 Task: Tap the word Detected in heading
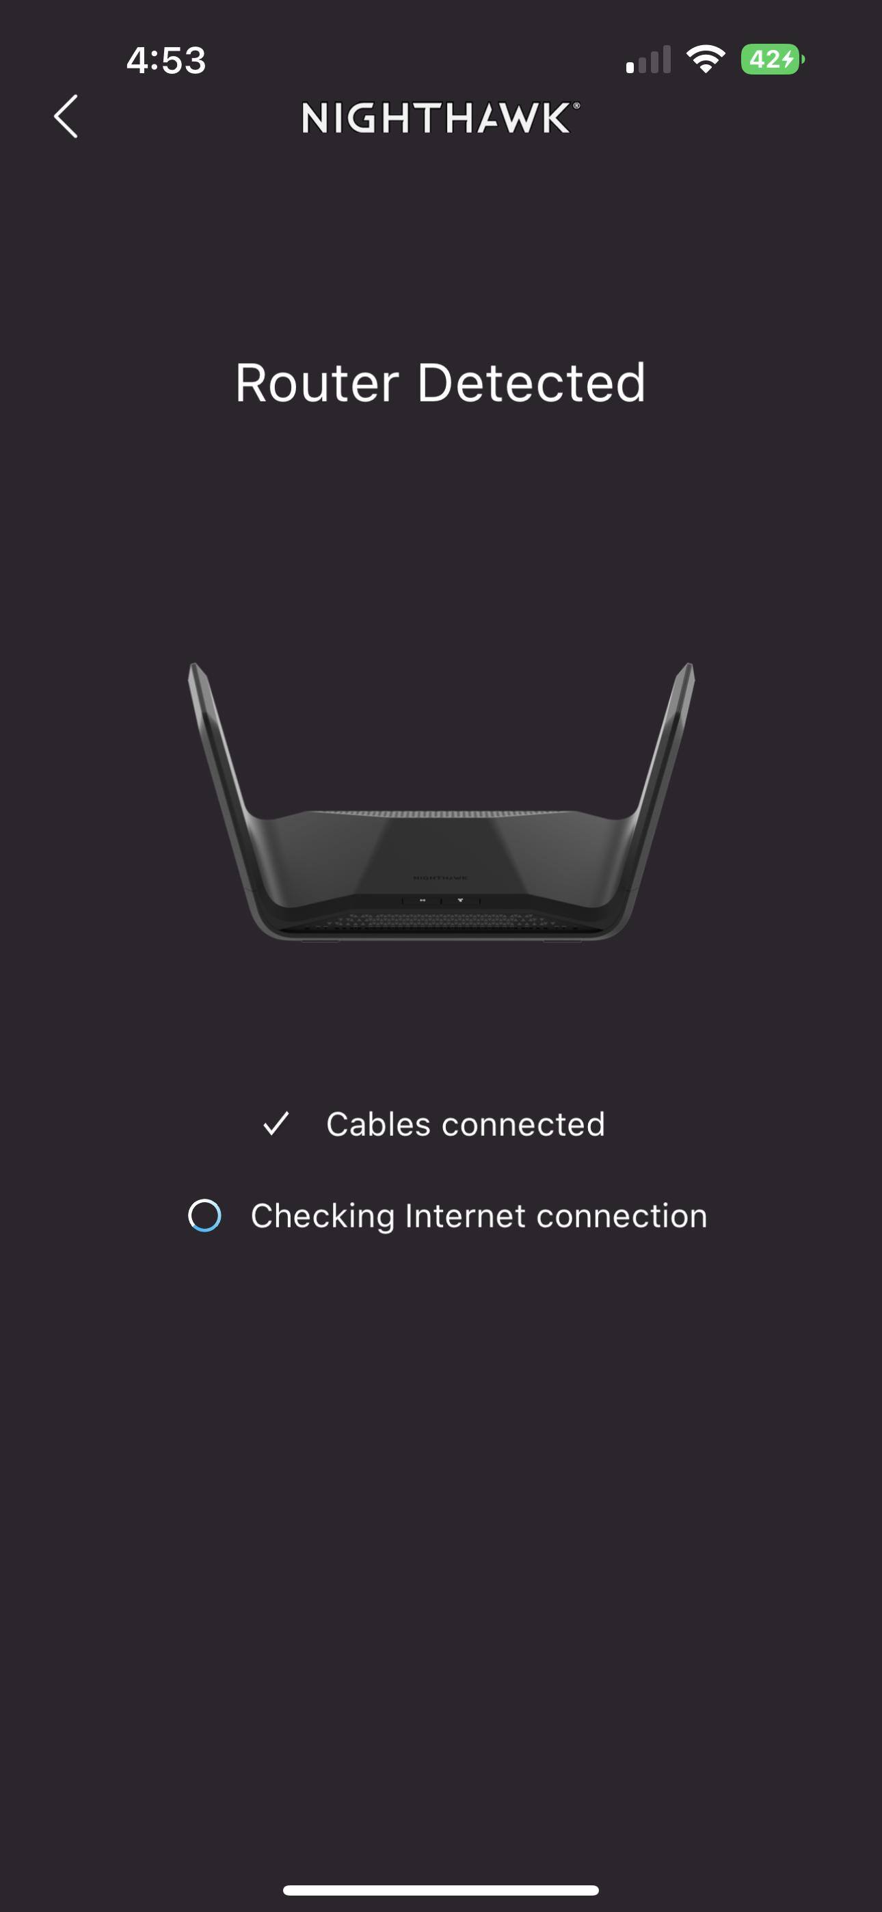(x=531, y=383)
